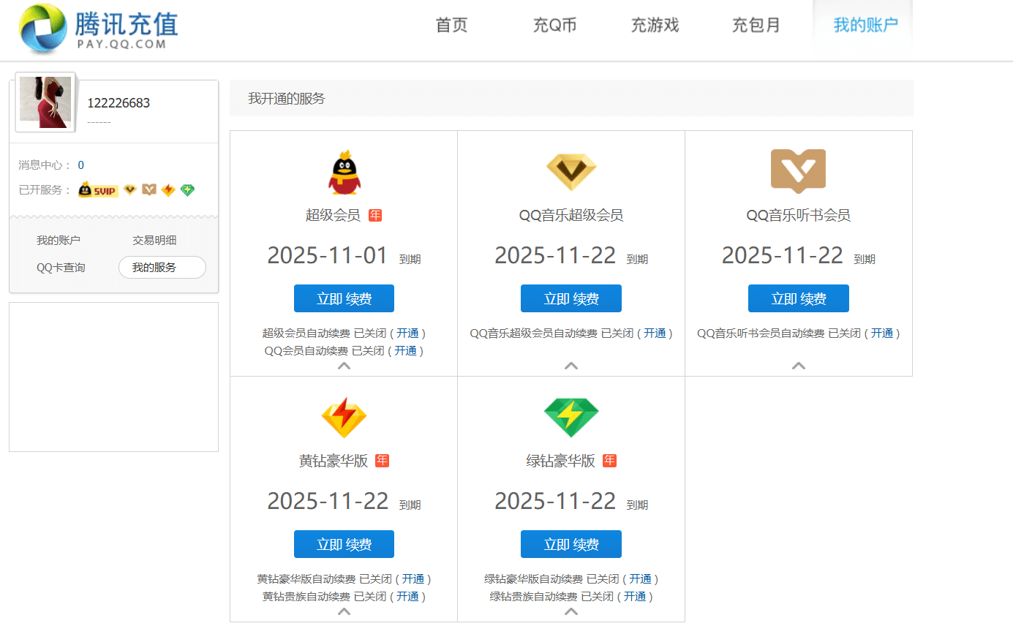Screen dimensions: 1013x626
Task: Open the 消息中心 count link
Action: [81, 165]
